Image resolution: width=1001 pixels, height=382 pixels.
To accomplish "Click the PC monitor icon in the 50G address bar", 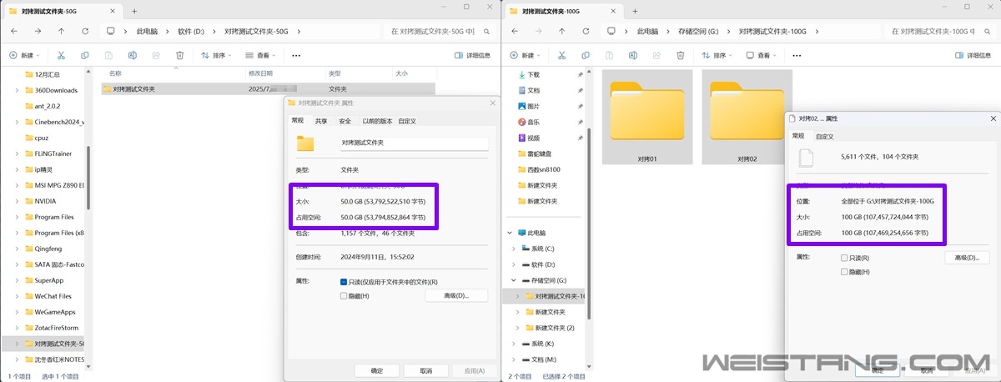I will click(x=110, y=31).
